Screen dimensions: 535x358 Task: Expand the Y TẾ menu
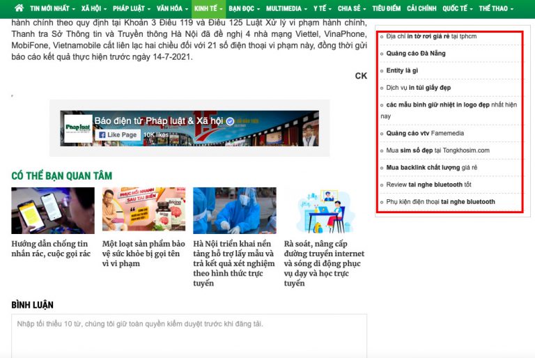(x=323, y=8)
